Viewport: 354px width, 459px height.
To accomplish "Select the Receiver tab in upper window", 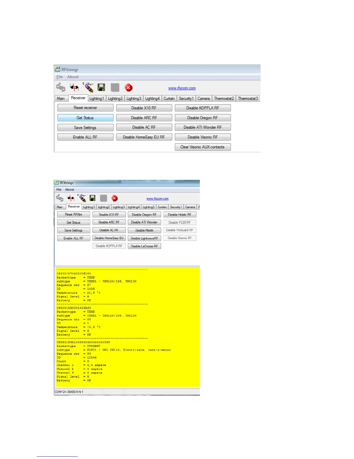I will pyautogui.click(x=78, y=98).
